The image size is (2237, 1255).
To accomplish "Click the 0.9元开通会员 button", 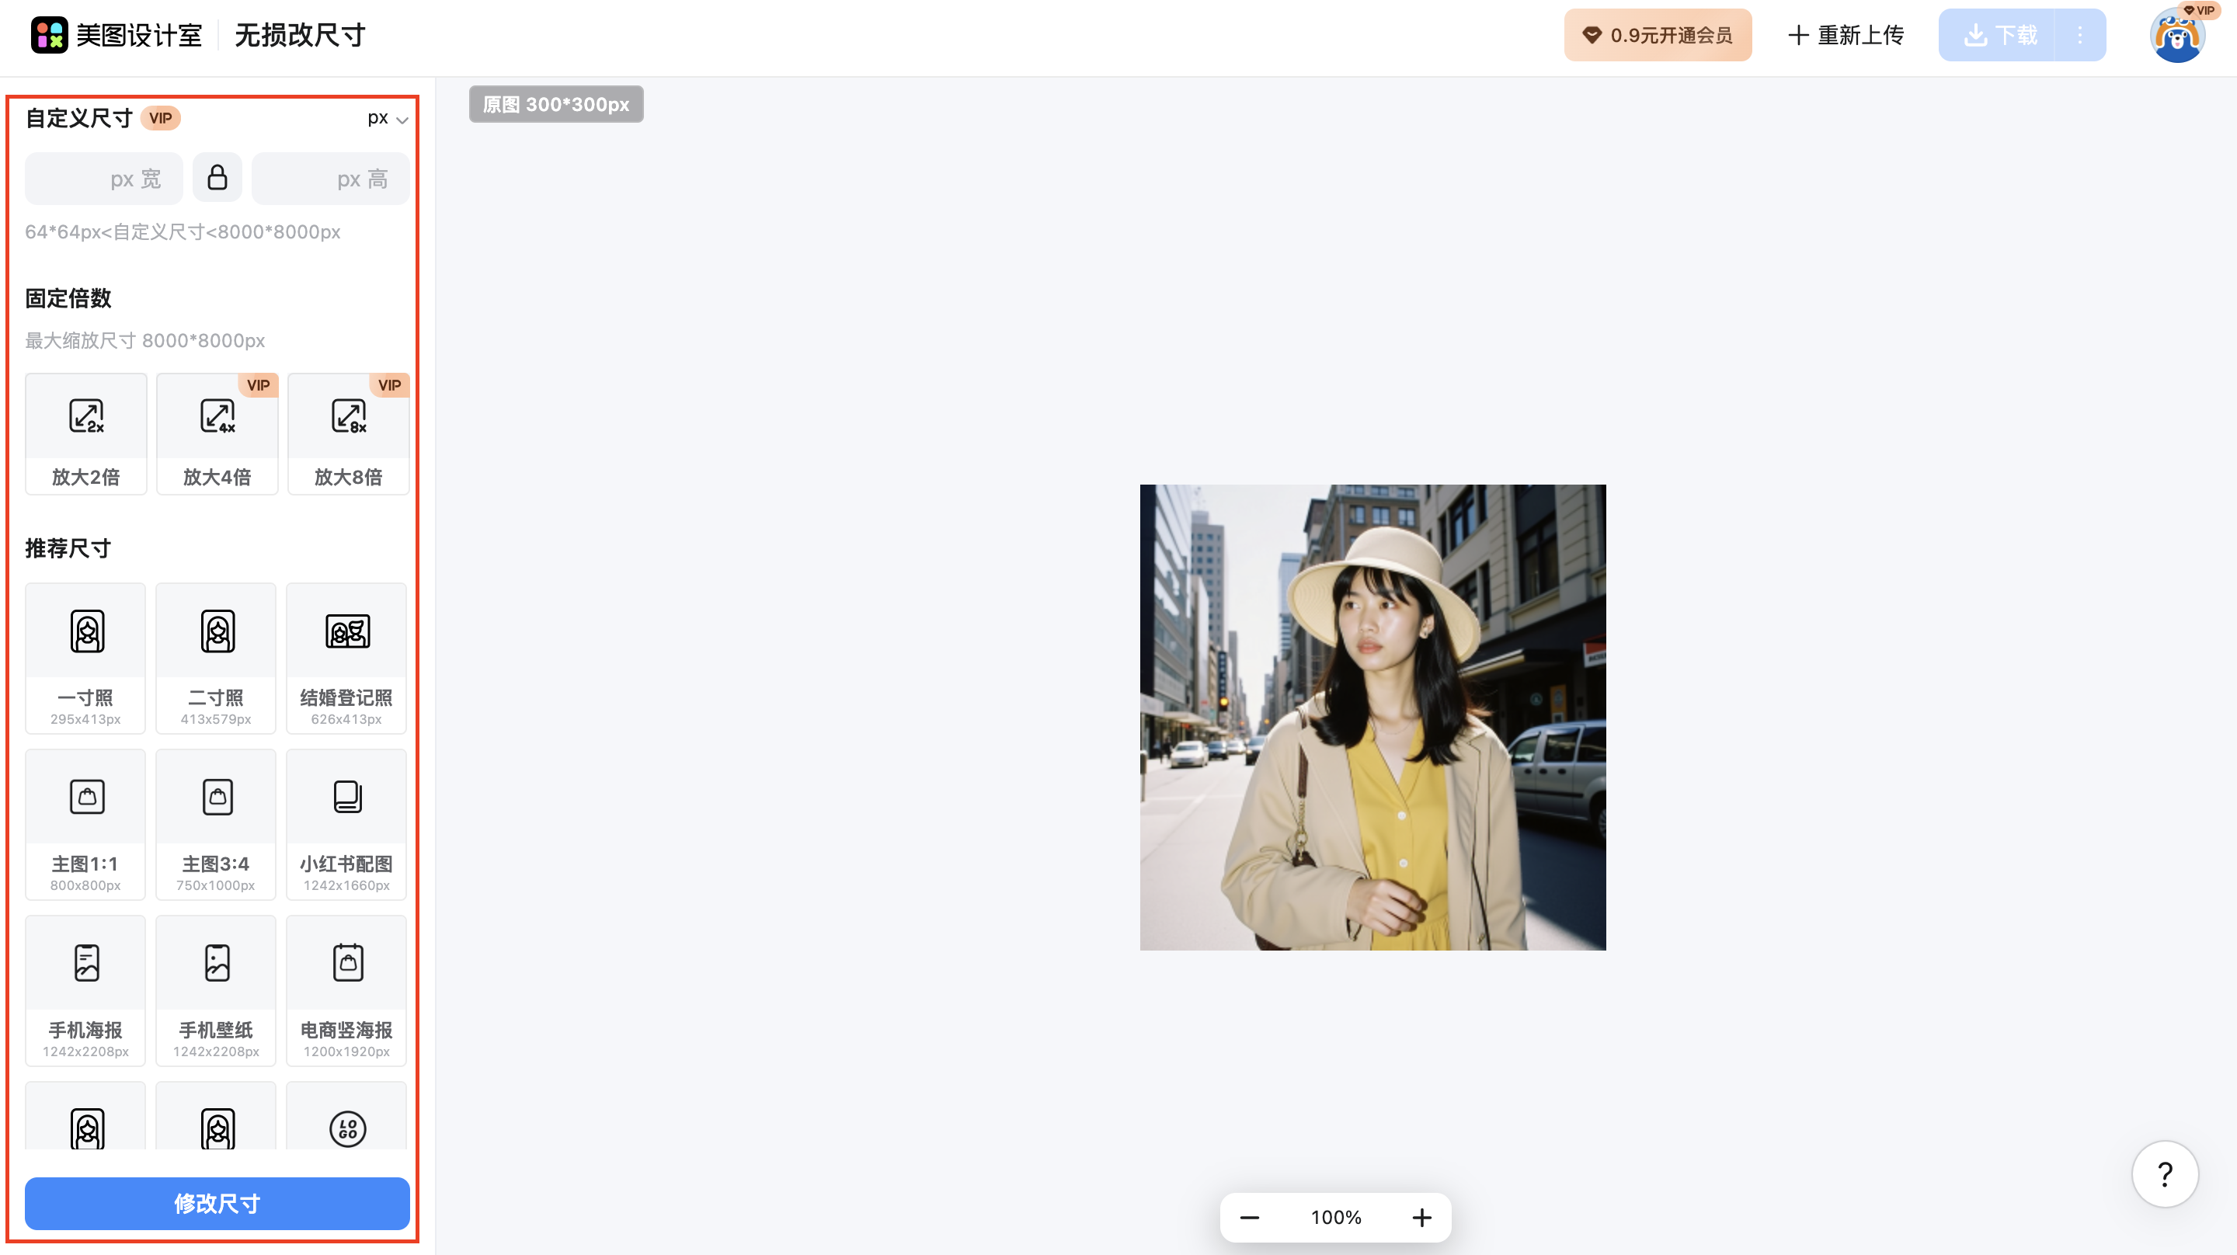I will click(x=1657, y=35).
